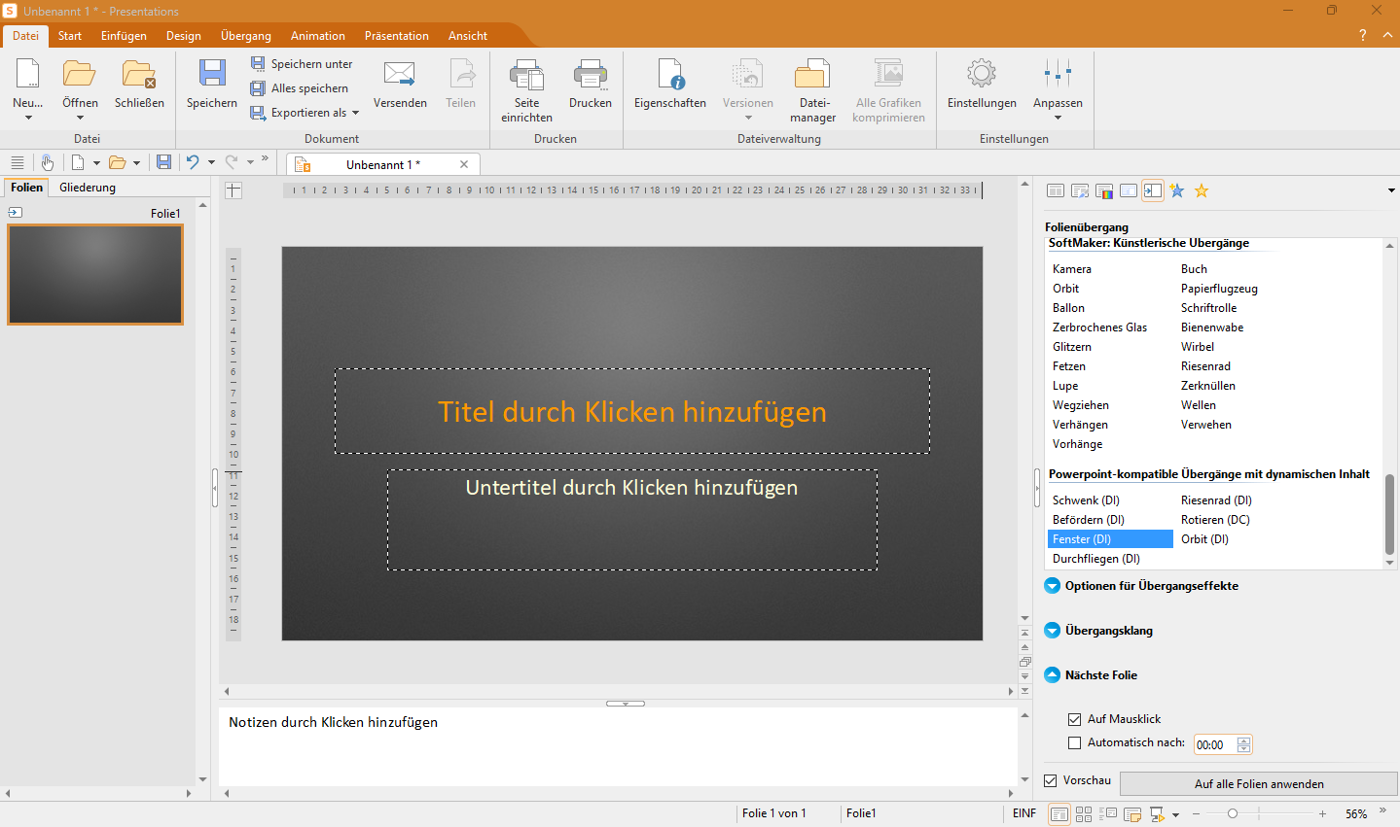The width and height of the screenshot is (1400, 827).
Task: Click the undo arrow in quick toolbar
Action: (x=193, y=162)
